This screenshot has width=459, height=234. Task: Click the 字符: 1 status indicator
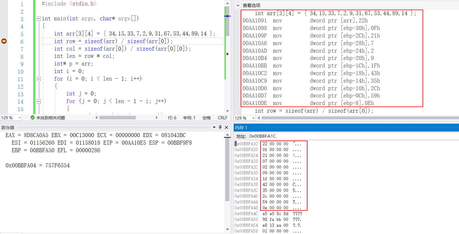[x=189, y=118]
